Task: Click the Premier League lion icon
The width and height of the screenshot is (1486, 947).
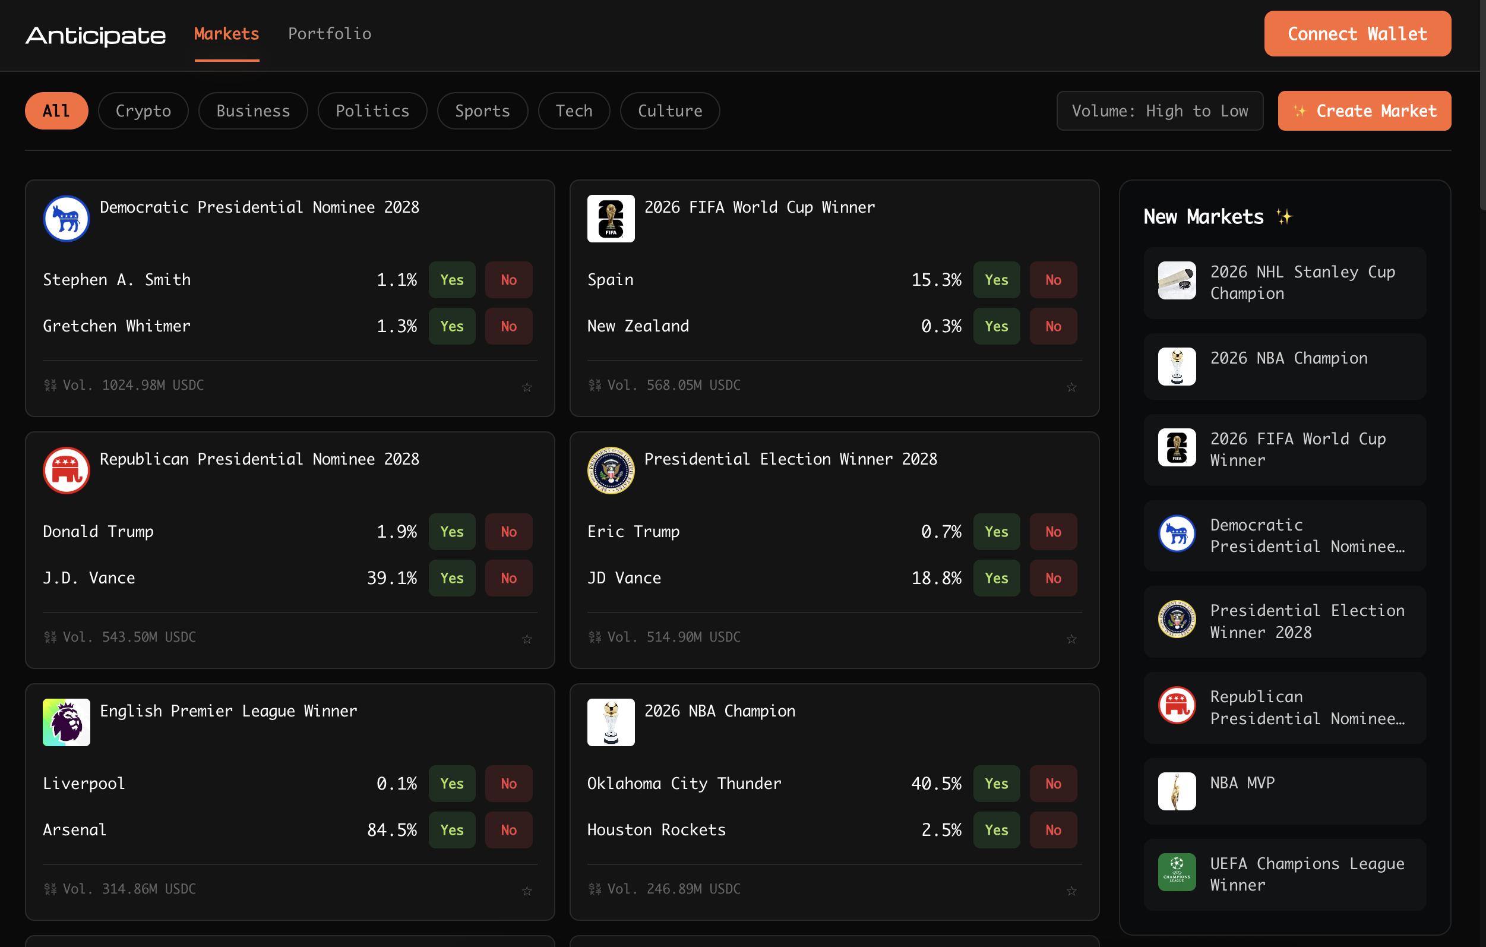Action: click(66, 722)
